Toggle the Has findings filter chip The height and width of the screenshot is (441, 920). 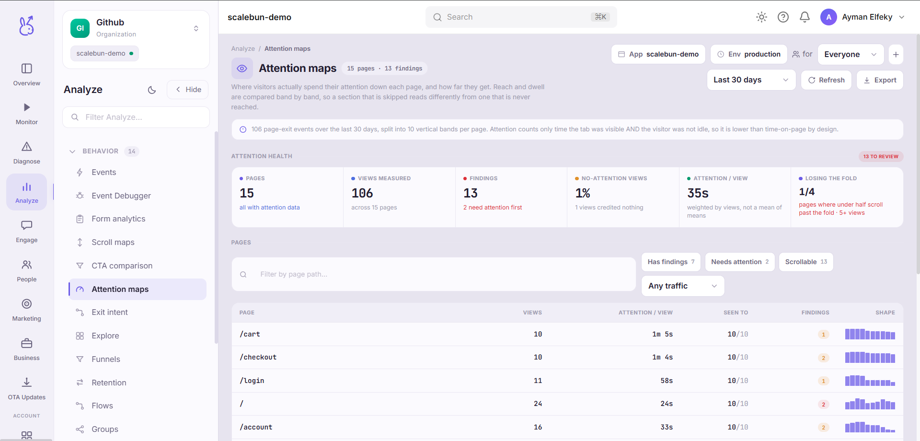(x=671, y=262)
